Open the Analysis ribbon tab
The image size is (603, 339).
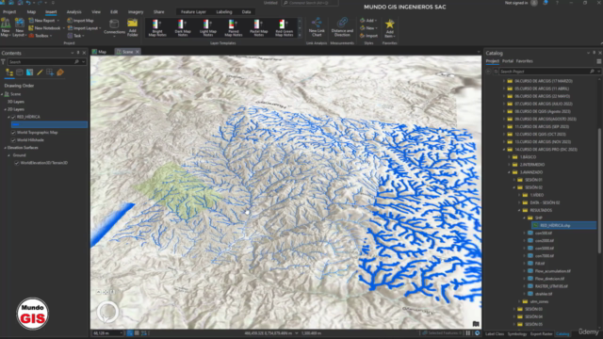[73, 12]
